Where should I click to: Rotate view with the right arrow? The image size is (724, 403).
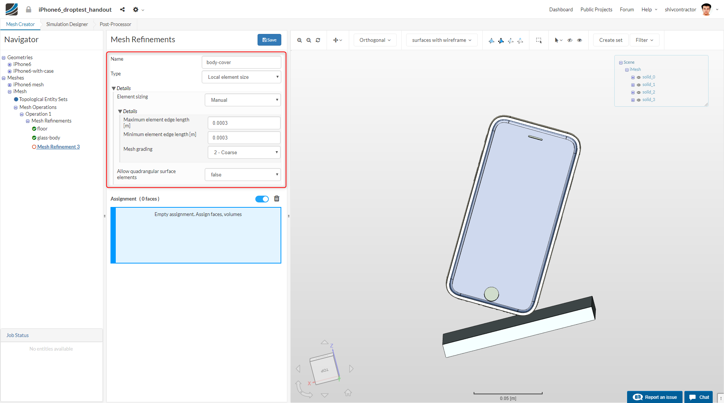351,369
